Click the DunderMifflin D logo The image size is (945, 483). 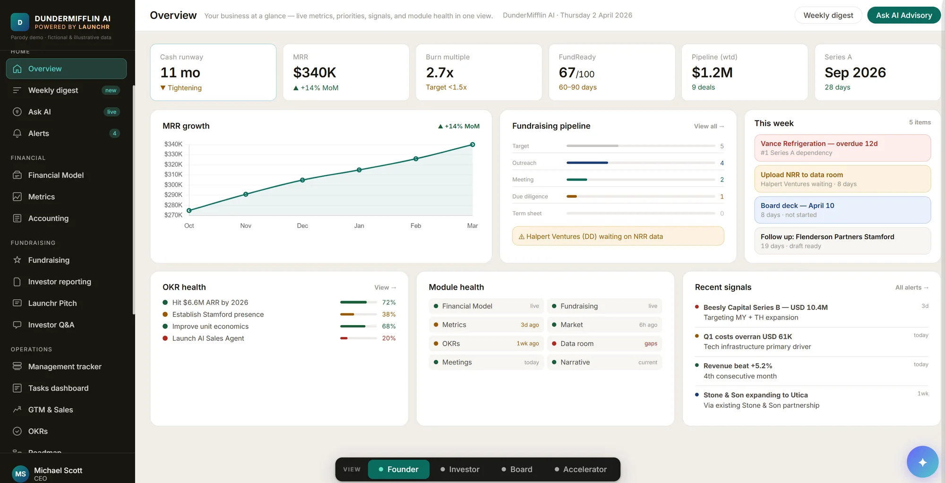20,22
